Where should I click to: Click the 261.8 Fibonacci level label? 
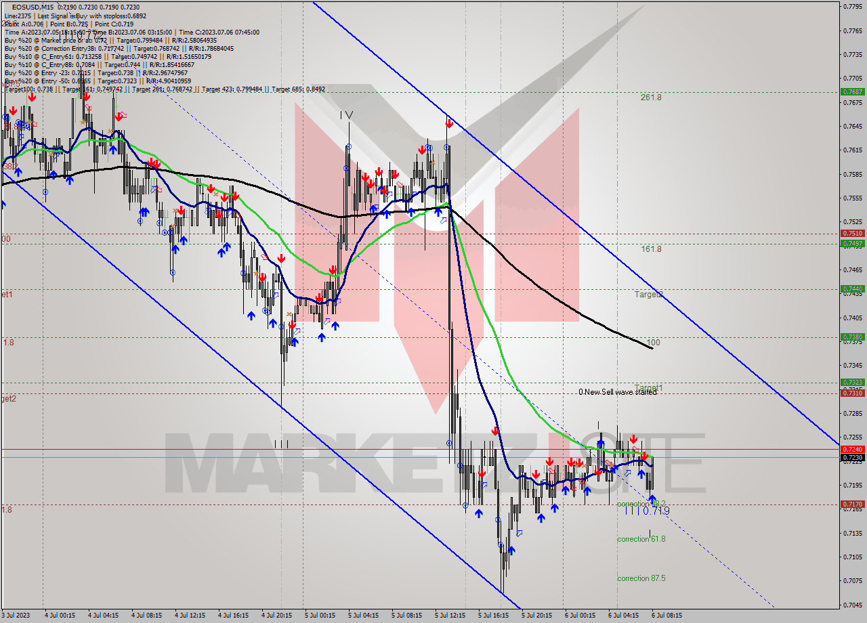click(651, 98)
